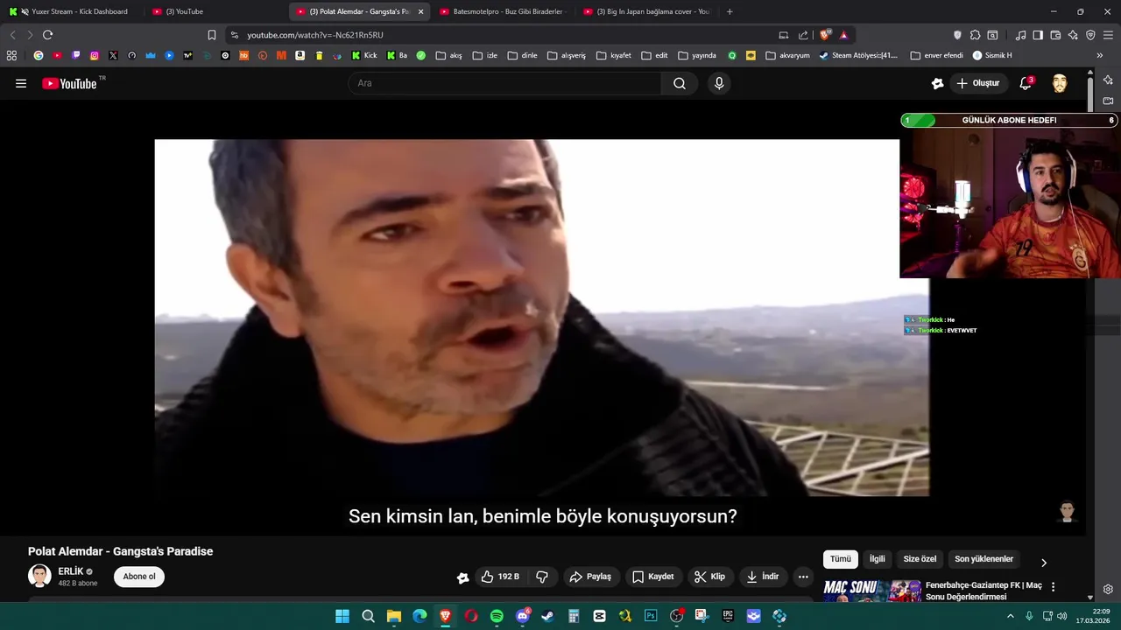1121x630 pixels.
Task: Open the 'izle' bookmarks folder
Action: click(x=484, y=55)
